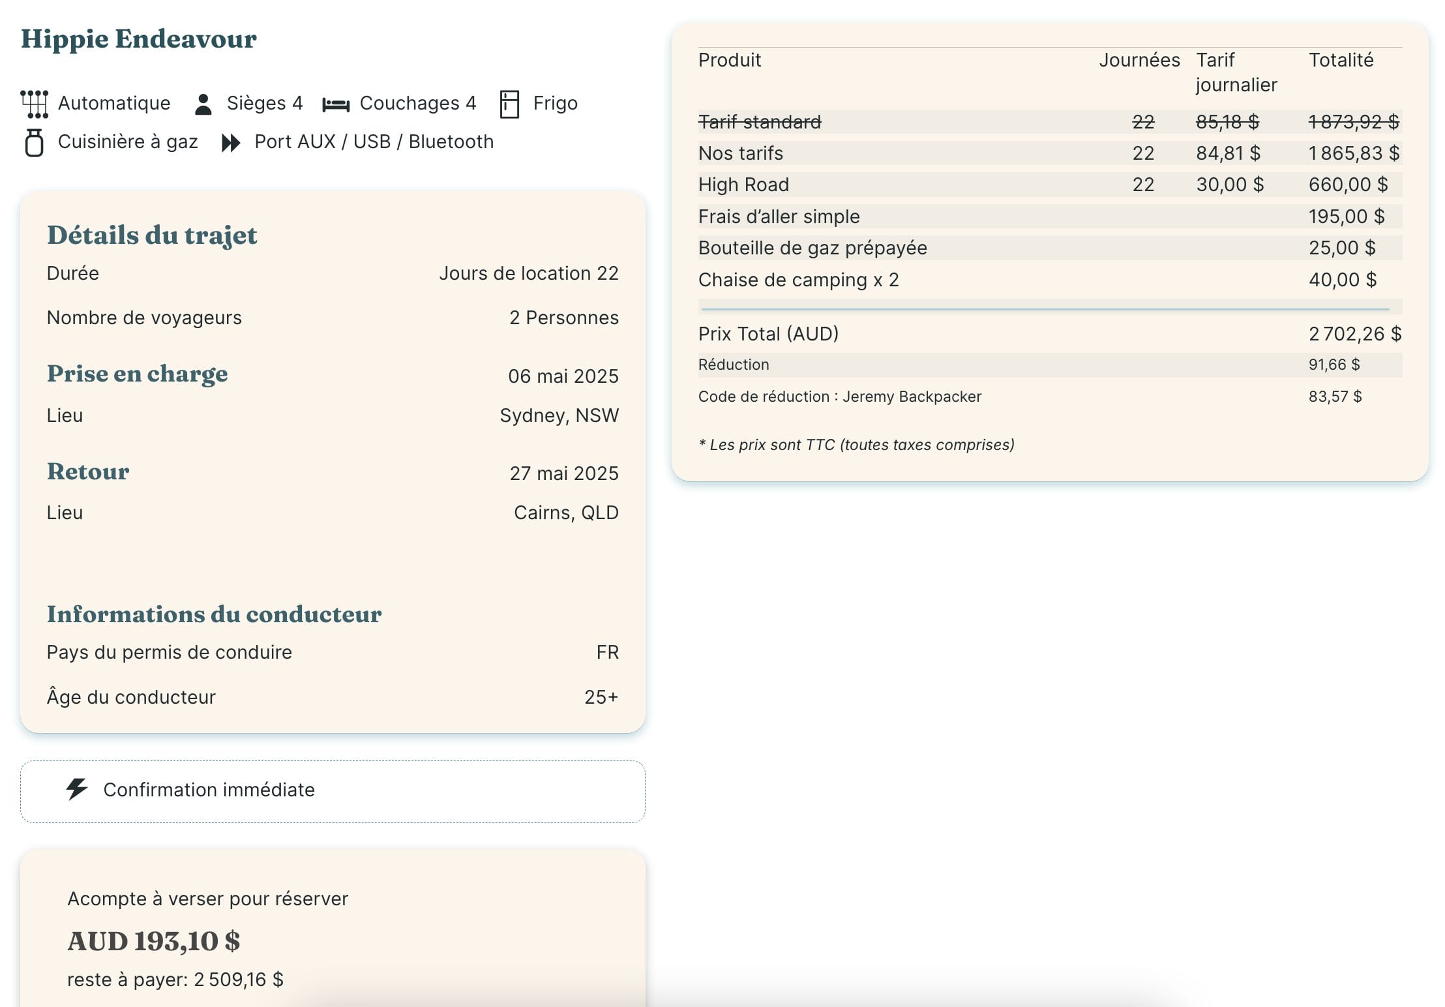Image resolution: width=1445 pixels, height=1007 pixels.
Task: Click the reste à payer 2 509,16 $ line
Action: [x=175, y=980]
